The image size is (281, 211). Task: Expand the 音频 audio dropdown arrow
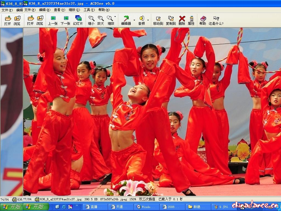click(148, 20)
